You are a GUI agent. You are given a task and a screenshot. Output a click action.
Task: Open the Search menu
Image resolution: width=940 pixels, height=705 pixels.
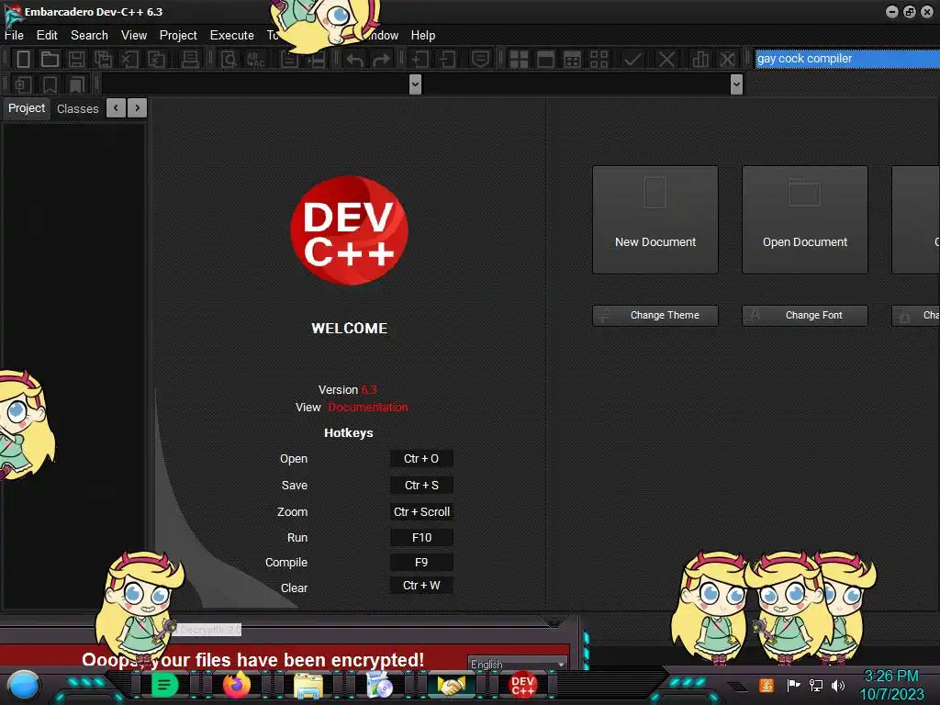[x=89, y=36]
